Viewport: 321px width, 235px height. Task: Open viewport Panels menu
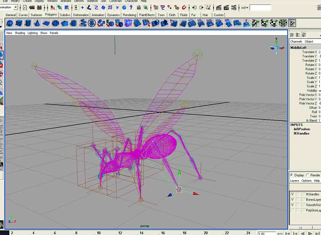[54, 33]
